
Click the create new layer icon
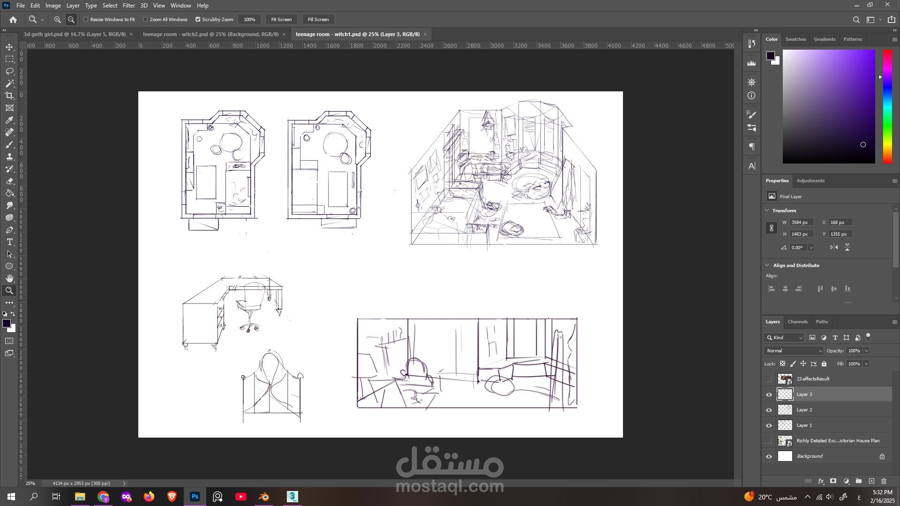tap(871, 481)
